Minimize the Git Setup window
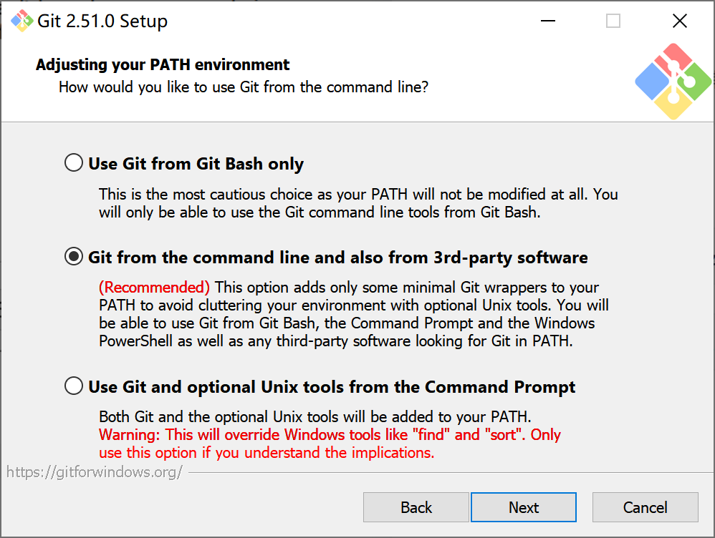 [x=547, y=21]
